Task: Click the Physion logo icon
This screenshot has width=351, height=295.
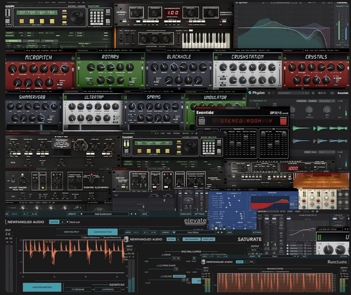Action: click(x=250, y=93)
